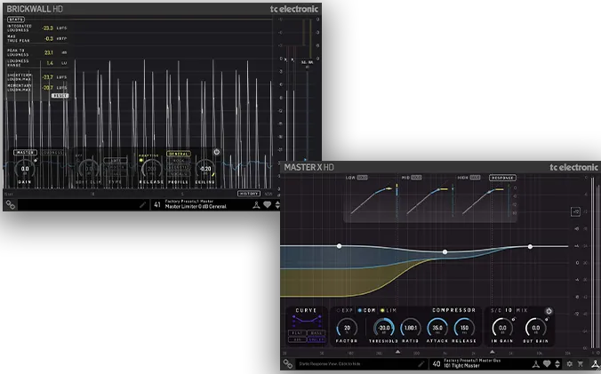Solo the HIGH band
Viewport: 601px width, 374px height.
pyautogui.click(x=475, y=178)
